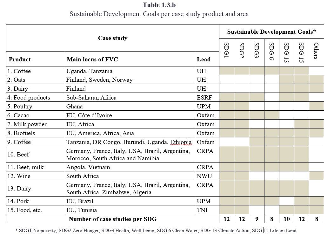Select the 'Uganda, Tanzania' locus cell

click(89, 71)
